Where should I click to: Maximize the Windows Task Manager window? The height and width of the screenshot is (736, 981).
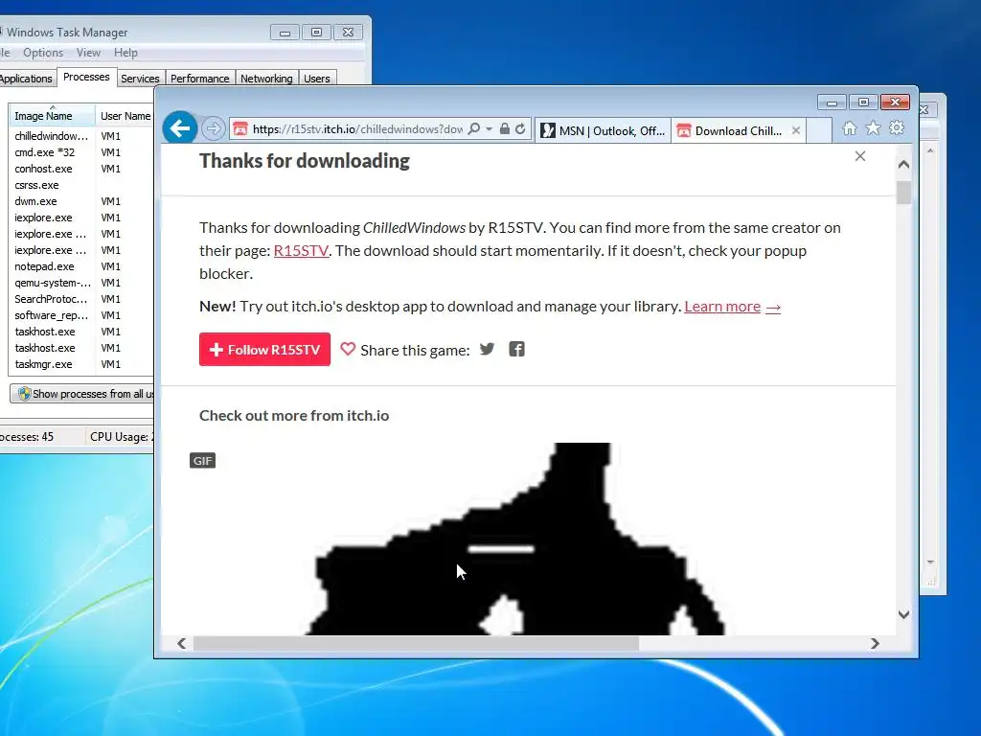316,32
